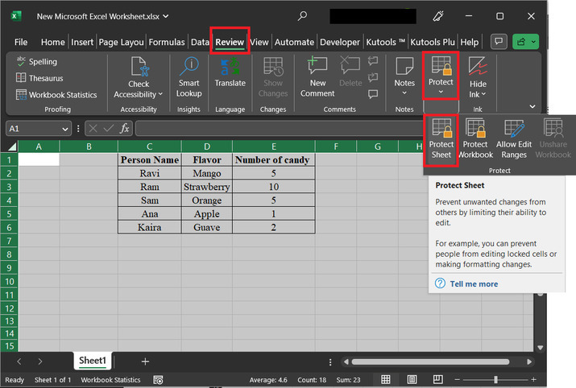Switch to the Formulas tab
Screen dimensions: 576x388
tap(167, 43)
